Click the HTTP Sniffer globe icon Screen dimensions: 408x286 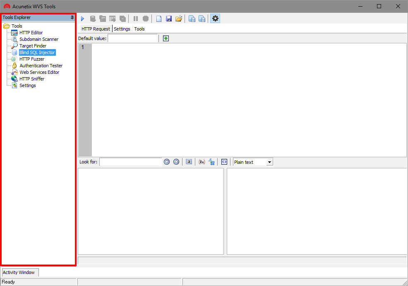(x=14, y=79)
